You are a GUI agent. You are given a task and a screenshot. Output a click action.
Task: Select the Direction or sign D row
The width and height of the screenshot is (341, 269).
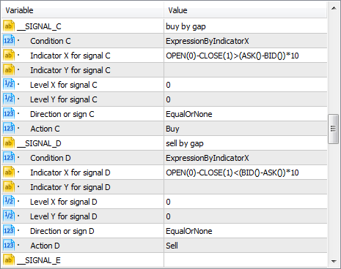tap(164, 231)
